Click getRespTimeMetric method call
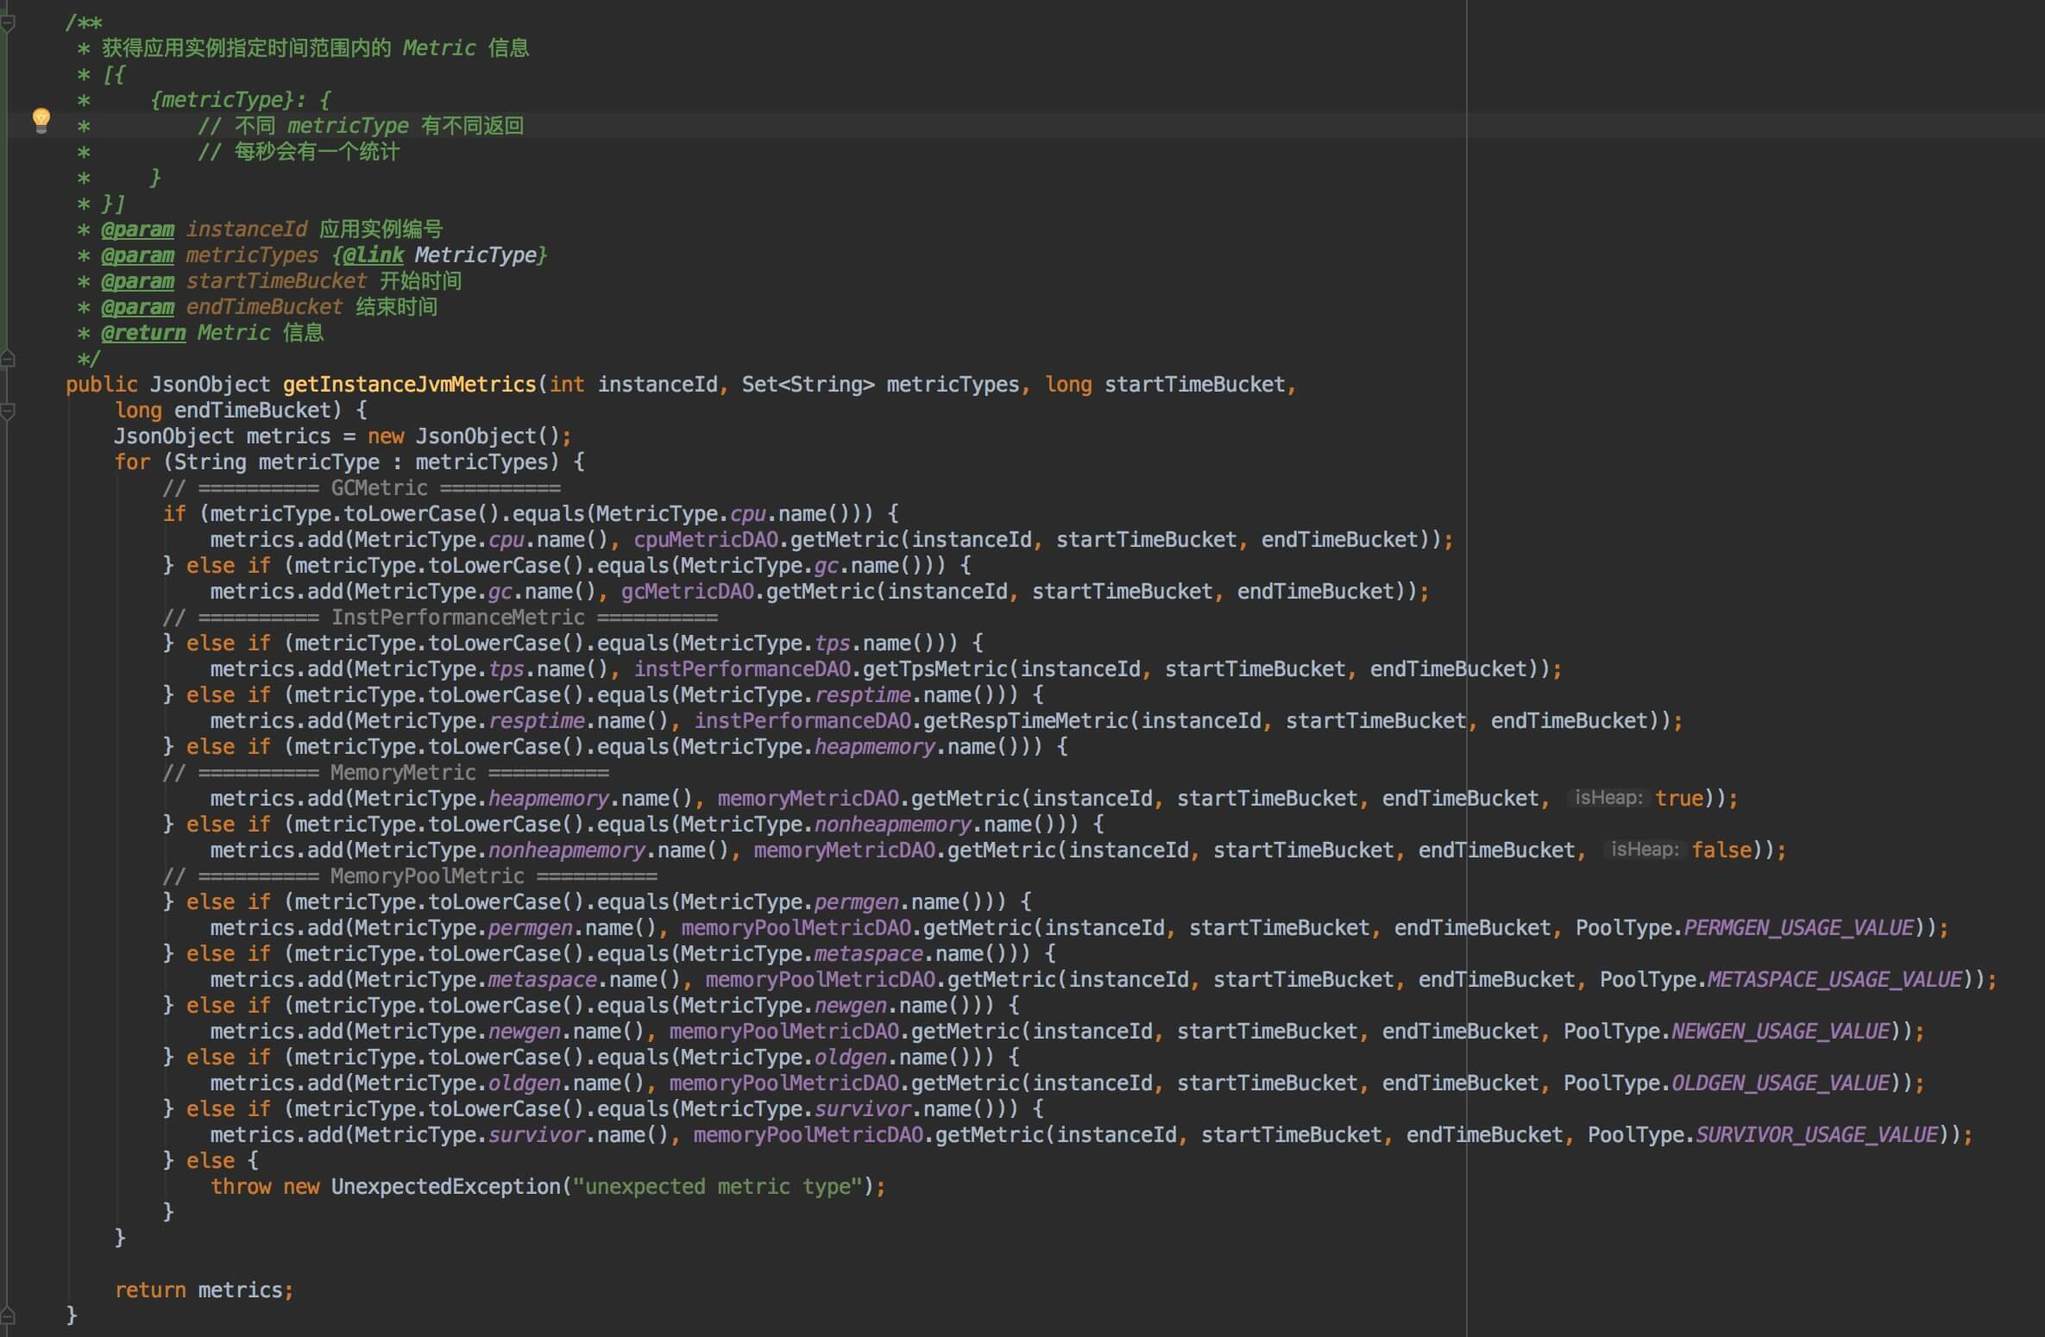 click(x=1026, y=721)
